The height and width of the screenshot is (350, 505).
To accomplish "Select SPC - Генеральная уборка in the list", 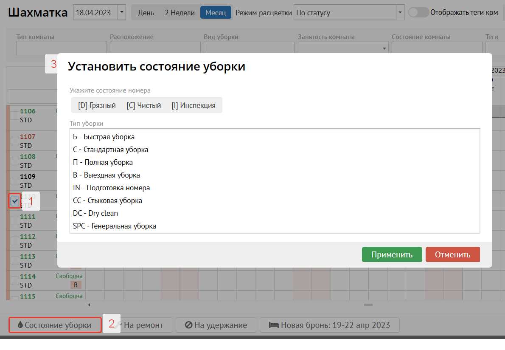I will tap(115, 226).
